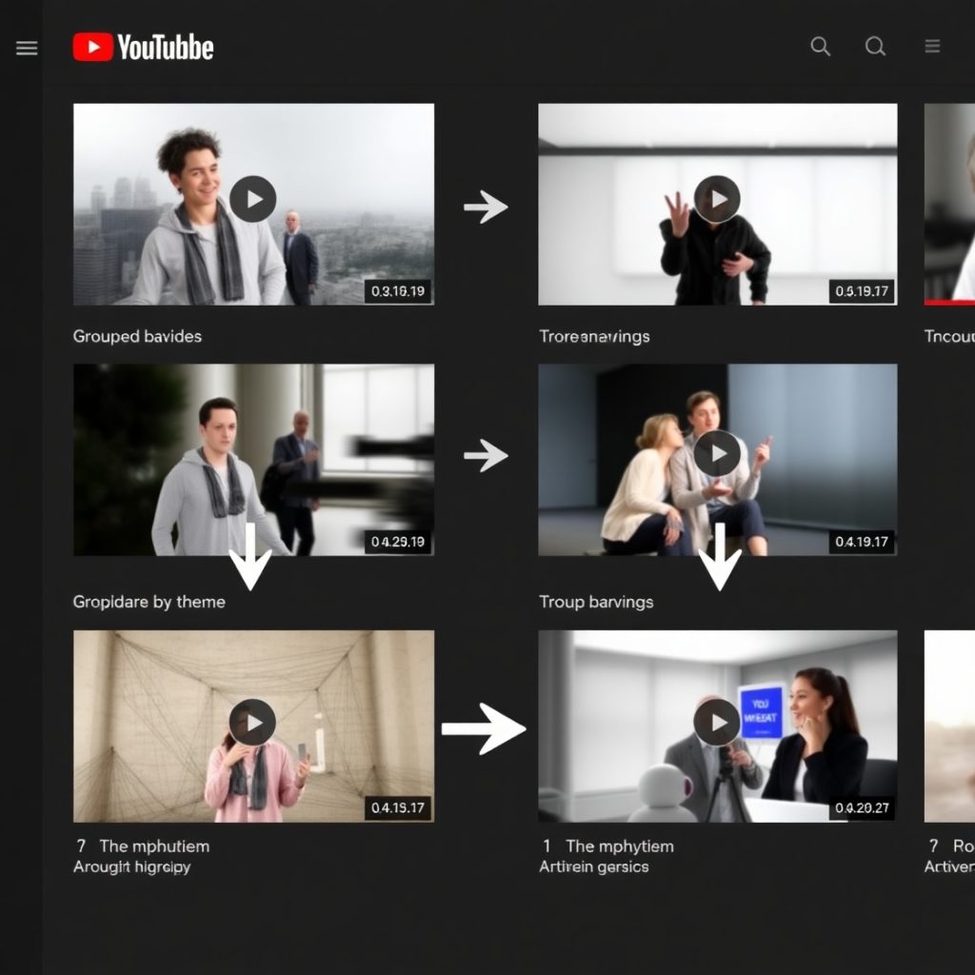
Task: Click the YouTube logo
Action: (141, 46)
